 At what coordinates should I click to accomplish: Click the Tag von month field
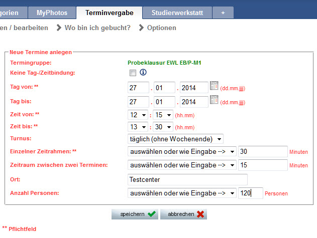point(164,88)
